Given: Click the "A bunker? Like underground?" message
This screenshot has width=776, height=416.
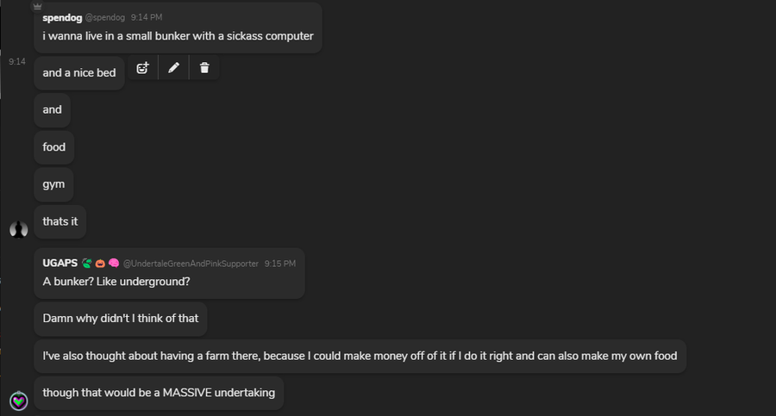Looking at the screenshot, I should pyautogui.click(x=116, y=281).
